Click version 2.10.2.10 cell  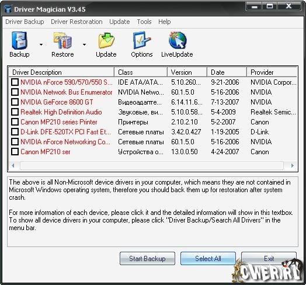click(185, 122)
